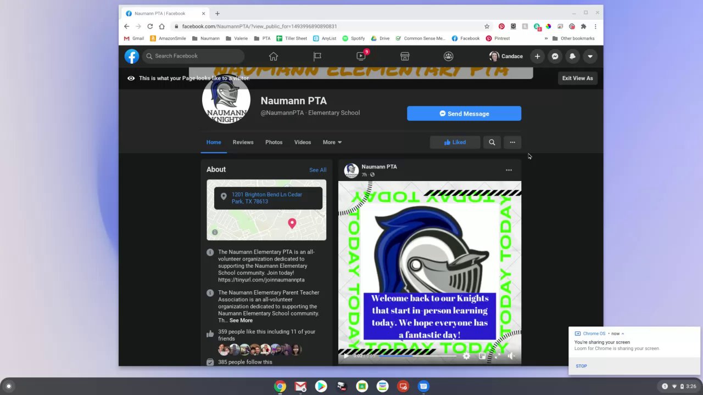Show hidden bookmarks overflow chevron
The height and width of the screenshot is (395, 703).
coord(546,38)
